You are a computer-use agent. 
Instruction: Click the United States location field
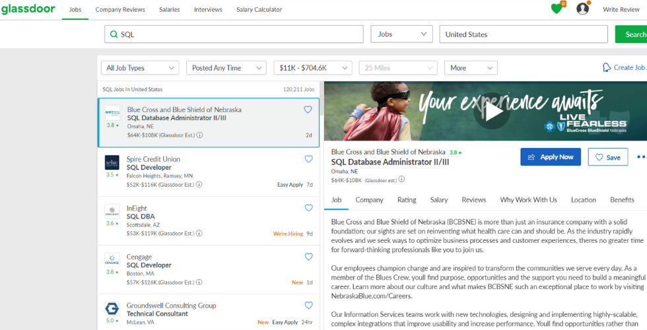pos(524,34)
